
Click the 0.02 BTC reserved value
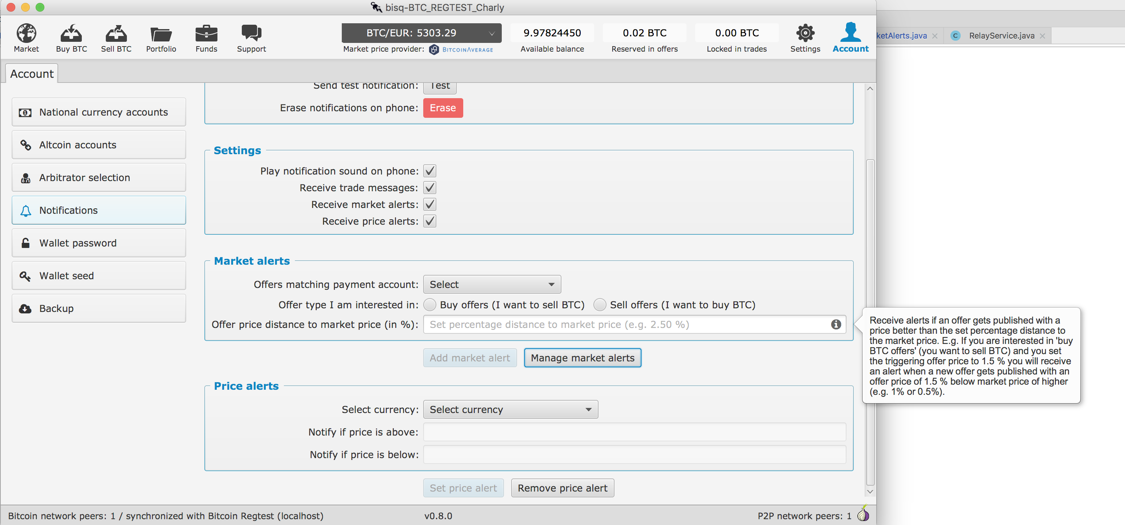645,33
